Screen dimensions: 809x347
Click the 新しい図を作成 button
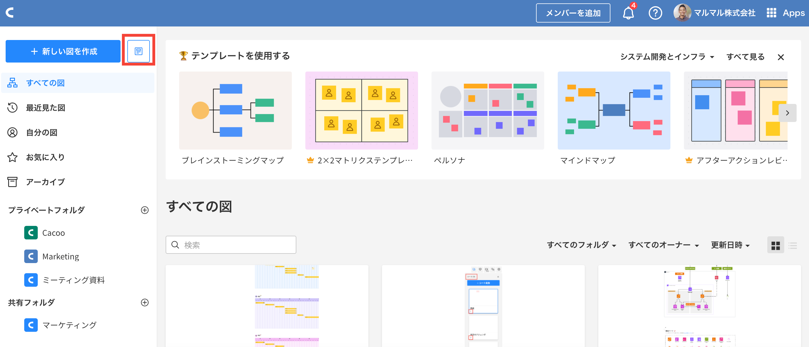63,51
